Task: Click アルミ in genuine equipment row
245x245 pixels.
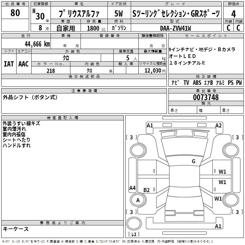Action: coord(220,83)
